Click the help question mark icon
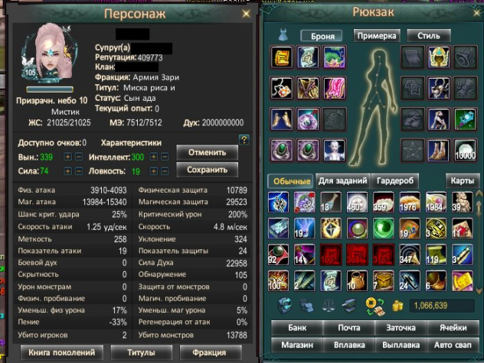The height and width of the screenshot is (363, 484). pos(244,140)
